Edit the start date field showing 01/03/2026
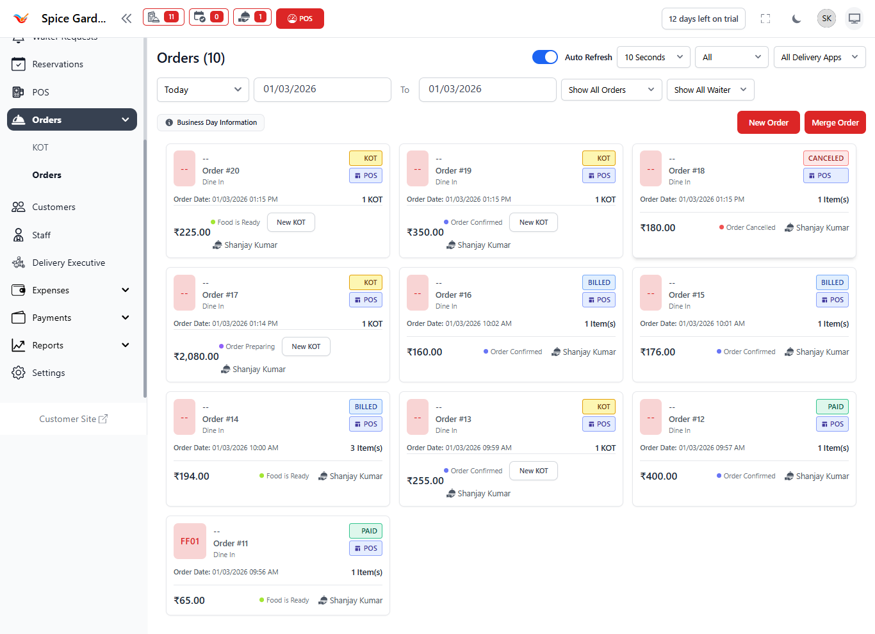The image size is (875, 634). coord(322,90)
